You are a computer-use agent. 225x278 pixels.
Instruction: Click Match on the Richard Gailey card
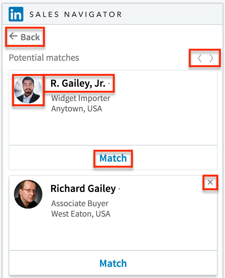(113, 263)
